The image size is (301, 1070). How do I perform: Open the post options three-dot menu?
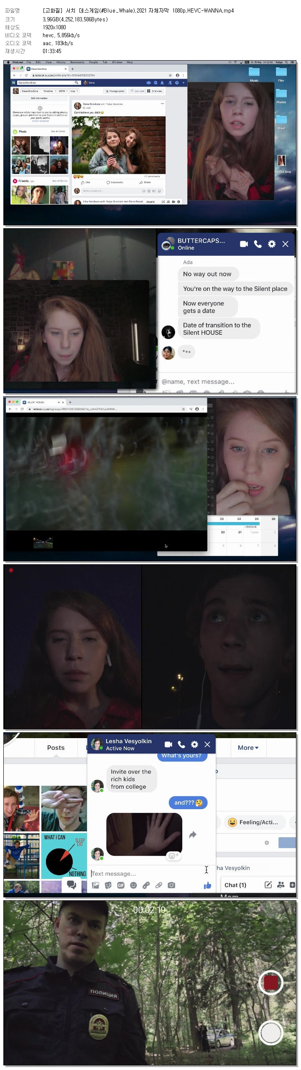click(162, 103)
